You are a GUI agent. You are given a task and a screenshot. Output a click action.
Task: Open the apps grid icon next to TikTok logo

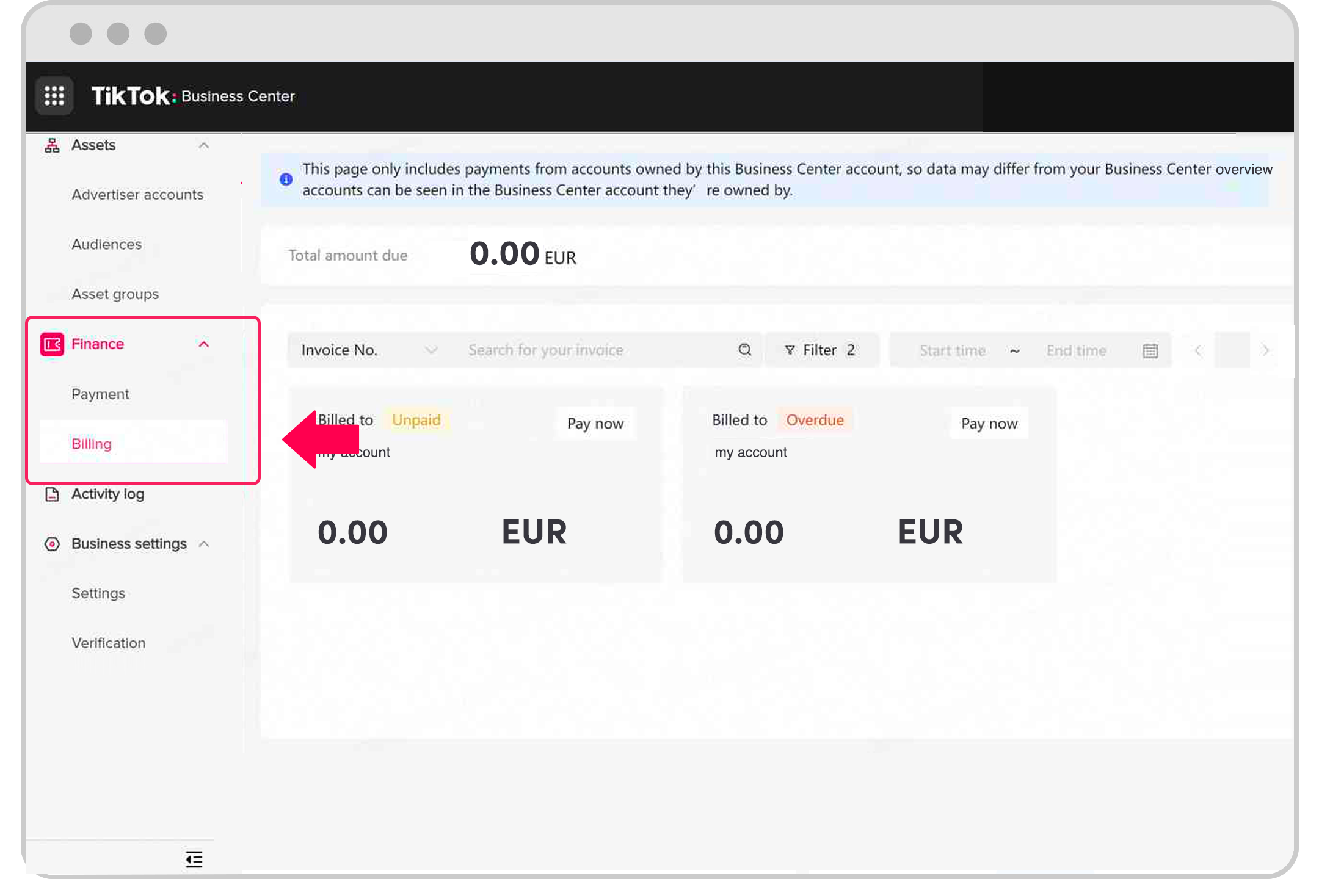54,96
